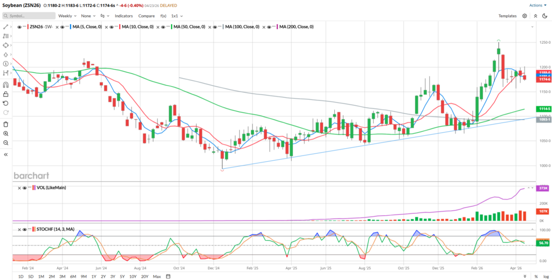
Task: Select the 6M time range
Action: pyautogui.click(x=73, y=276)
